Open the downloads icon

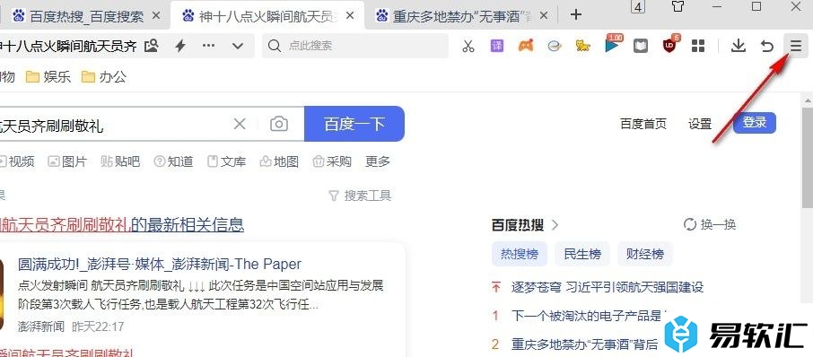coord(738,46)
